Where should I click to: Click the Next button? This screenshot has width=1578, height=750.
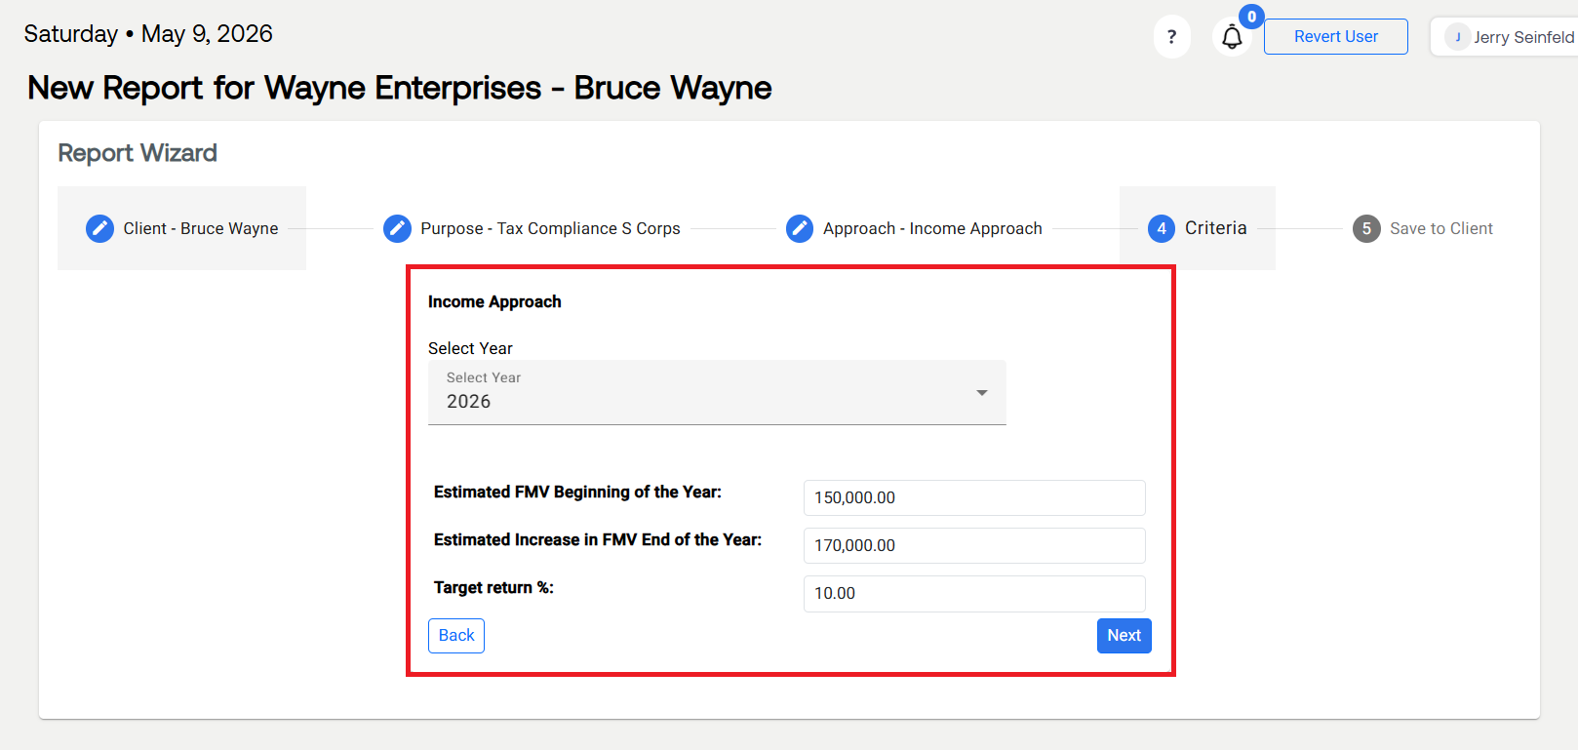[1124, 636]
